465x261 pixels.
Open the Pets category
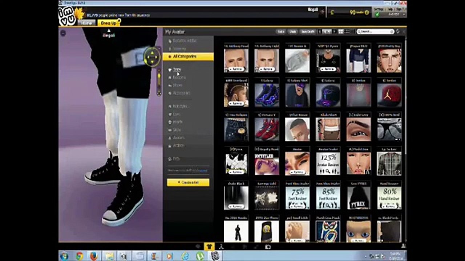coord(176,159)
